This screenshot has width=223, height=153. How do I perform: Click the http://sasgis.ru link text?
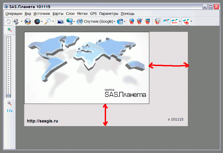tap(42, 121)
